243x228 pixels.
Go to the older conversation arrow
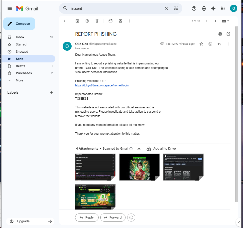[215, 21]
